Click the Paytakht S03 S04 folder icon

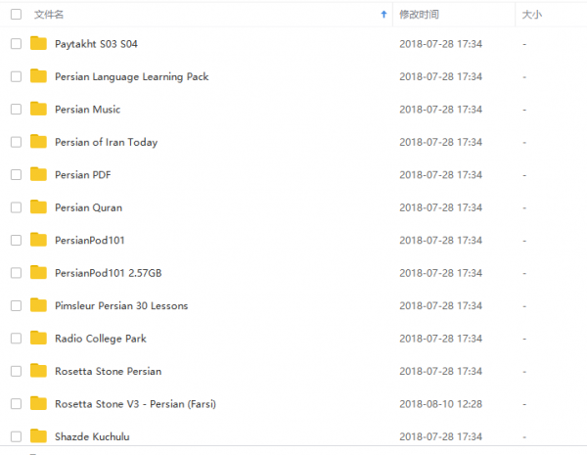(38, 43)
